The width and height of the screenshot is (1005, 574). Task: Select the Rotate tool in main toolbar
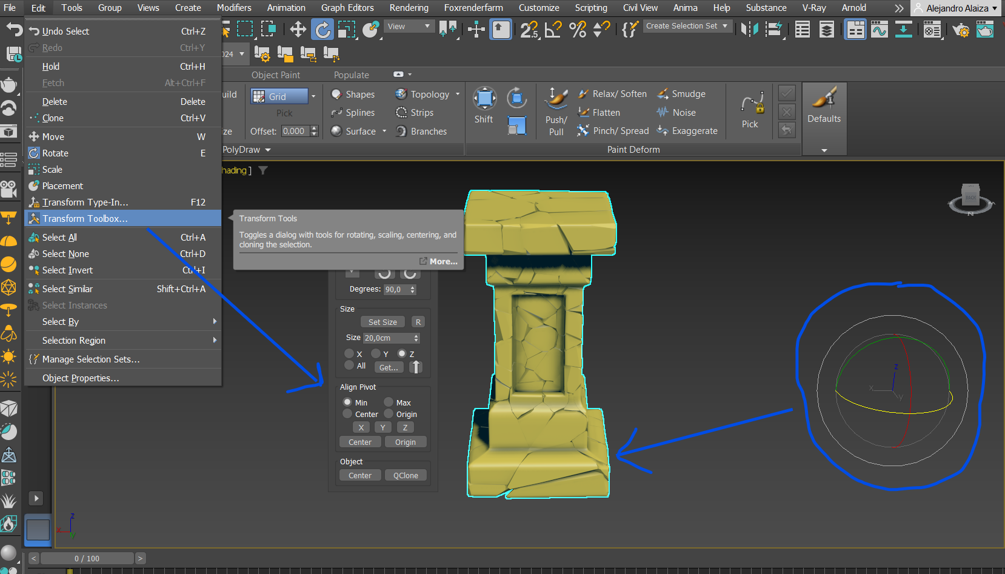(x=322, y=28)
